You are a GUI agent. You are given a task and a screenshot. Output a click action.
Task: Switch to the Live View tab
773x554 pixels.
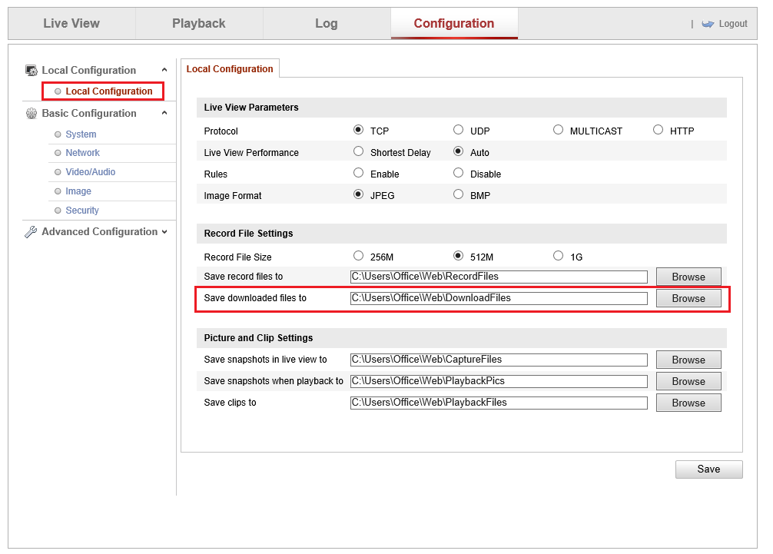tap(71, 23)
